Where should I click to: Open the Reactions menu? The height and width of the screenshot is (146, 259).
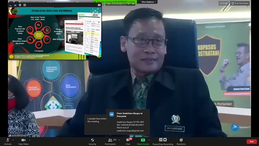tap(181, 140)
